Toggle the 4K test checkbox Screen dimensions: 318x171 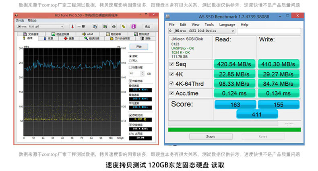pos(171,74)
